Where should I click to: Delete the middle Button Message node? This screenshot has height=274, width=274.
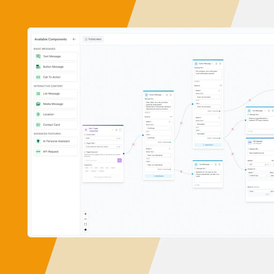[x=170, y=95]
